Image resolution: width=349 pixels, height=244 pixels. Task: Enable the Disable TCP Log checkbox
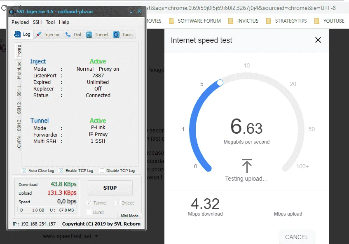pos(102,170)
